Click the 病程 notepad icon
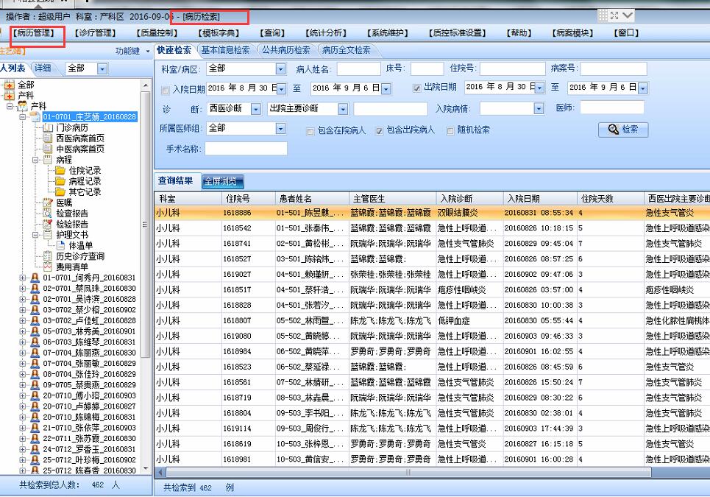The image size is (710, 497). pos(48,160)
